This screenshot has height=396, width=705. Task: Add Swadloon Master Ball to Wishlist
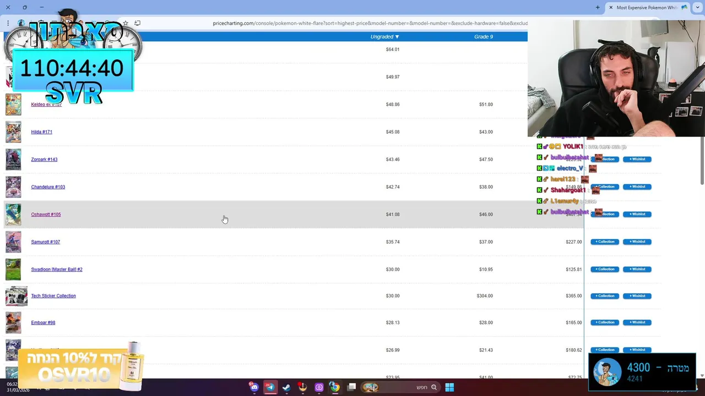tap(637, 269)
